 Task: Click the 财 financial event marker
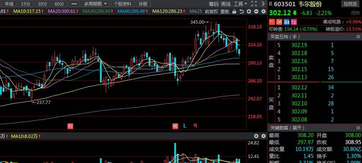70,126
